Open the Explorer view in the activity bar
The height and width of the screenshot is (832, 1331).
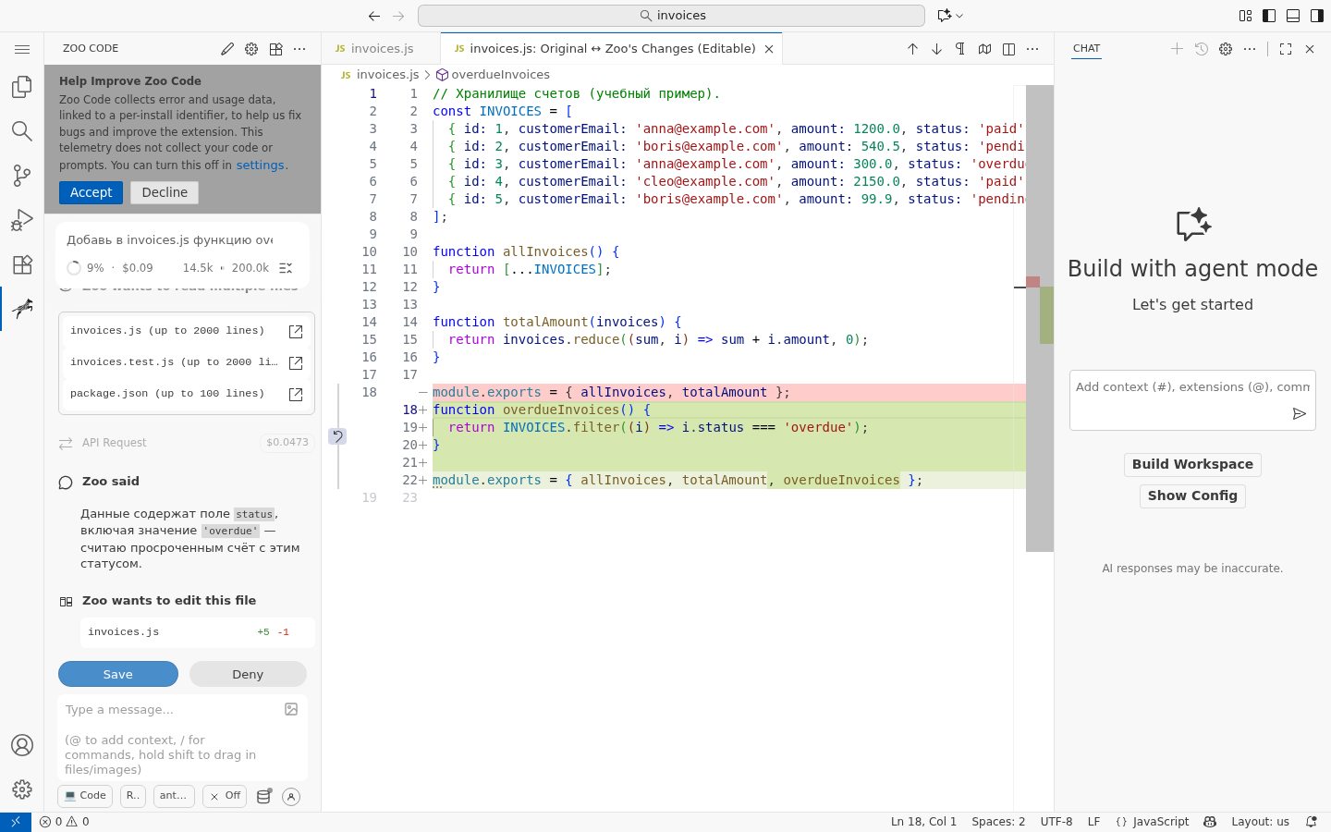pos(22,87)
